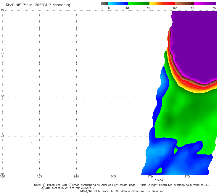Click the latitude label '25'

click(2, 136)
